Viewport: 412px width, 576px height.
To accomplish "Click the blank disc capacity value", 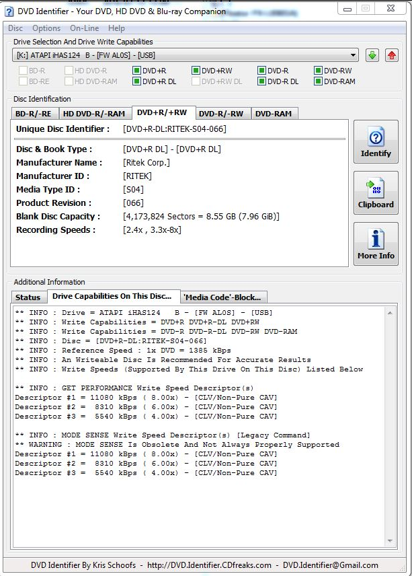I will click(201, 217).
